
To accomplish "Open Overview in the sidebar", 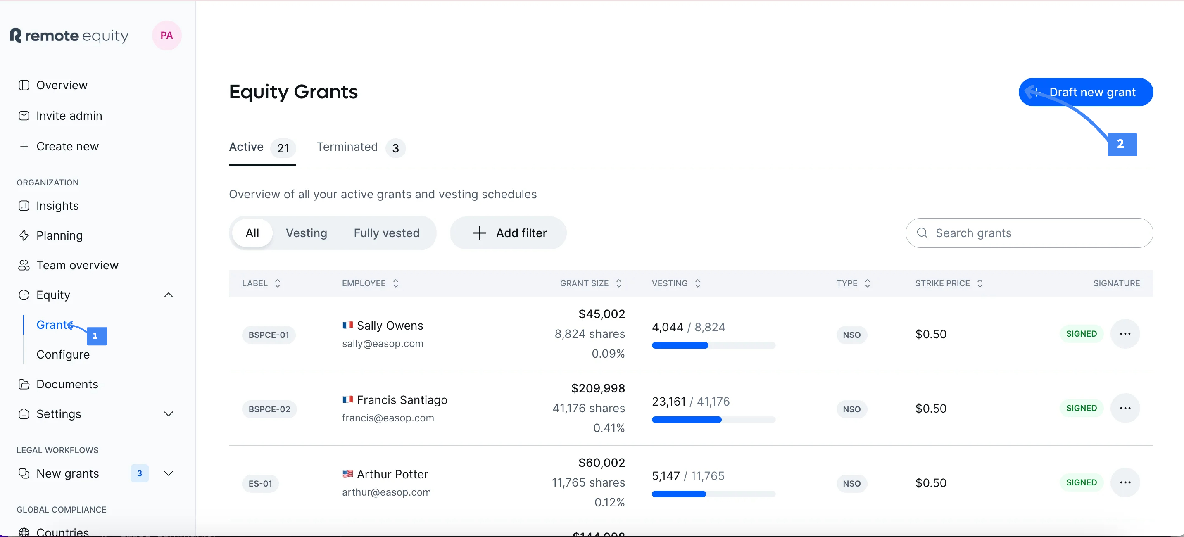I will (x=62, y=86).
